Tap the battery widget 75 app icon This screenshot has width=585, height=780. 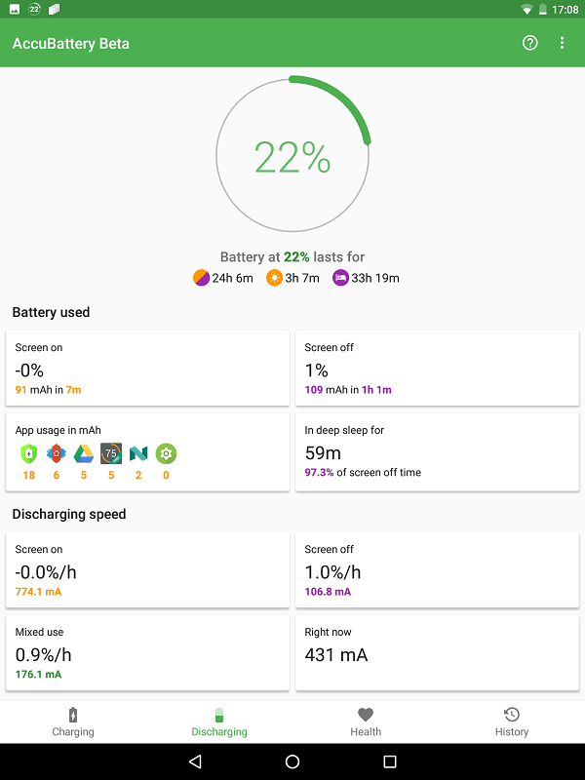coord(111,453)
